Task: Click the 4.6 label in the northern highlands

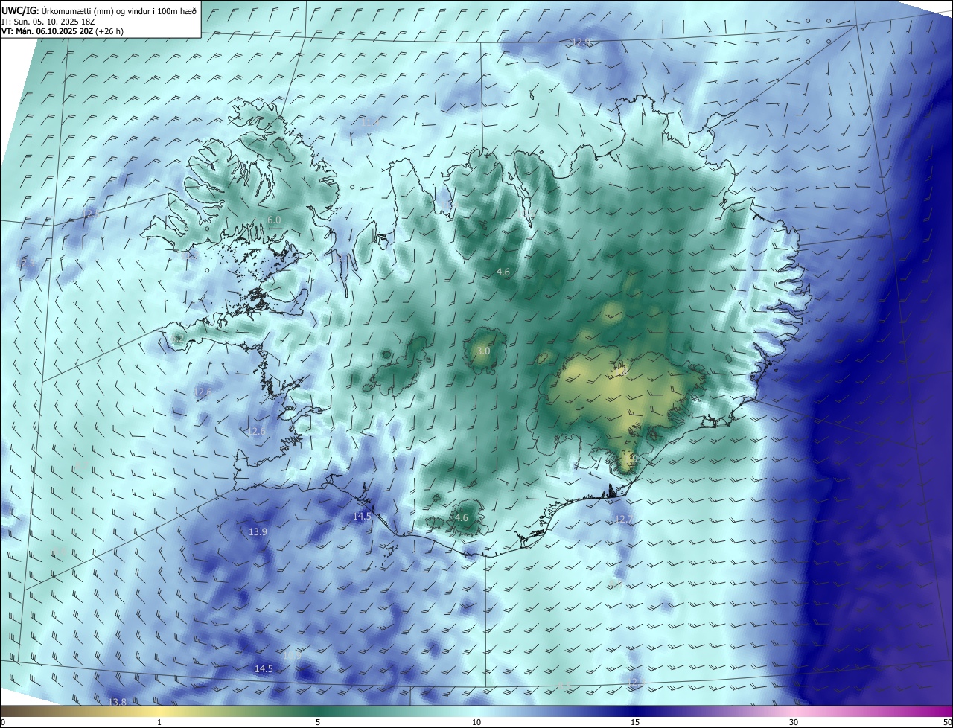Action: click(x=503, y=272)
